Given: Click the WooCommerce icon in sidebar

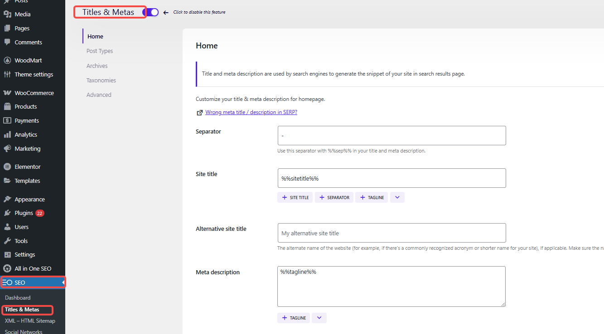Looking at the screenshot, I should point(7,93).
